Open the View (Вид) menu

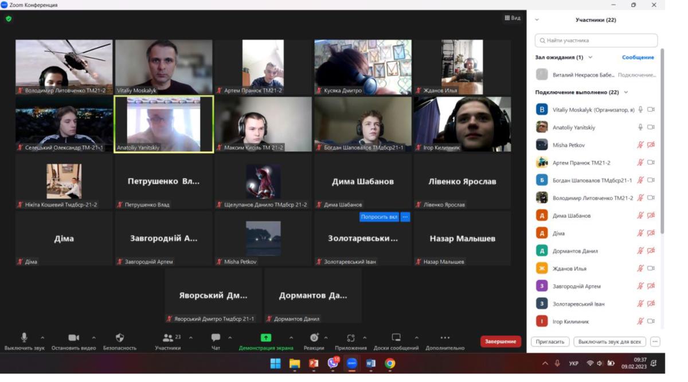click(512, 18)
